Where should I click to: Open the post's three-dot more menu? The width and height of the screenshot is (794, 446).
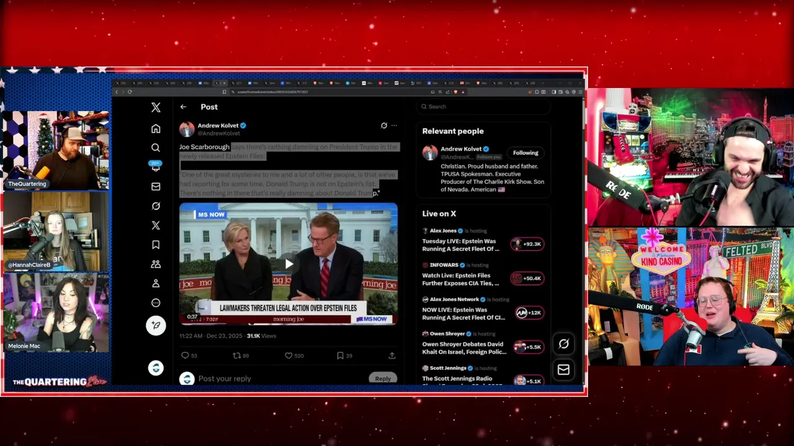pos(394,126)
